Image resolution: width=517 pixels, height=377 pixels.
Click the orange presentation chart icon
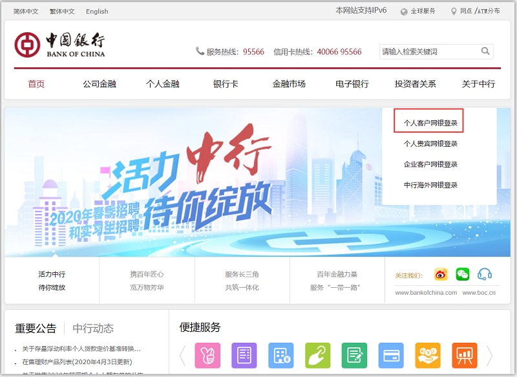(464, 355)
